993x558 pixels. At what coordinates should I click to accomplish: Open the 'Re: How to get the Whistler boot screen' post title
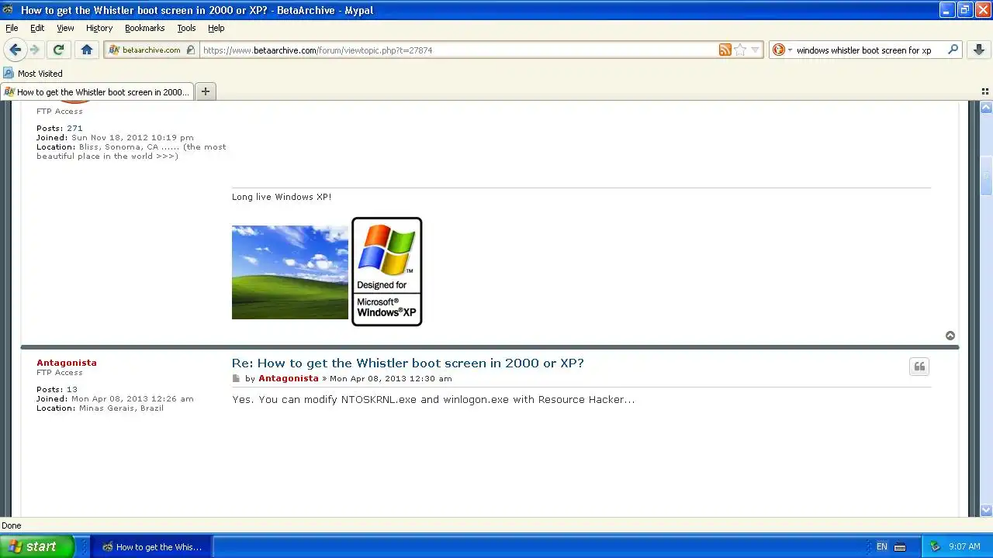(x=408, y=363)
